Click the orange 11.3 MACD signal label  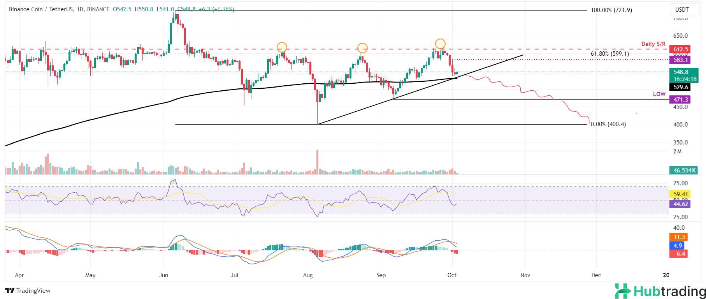coord(679,237)
